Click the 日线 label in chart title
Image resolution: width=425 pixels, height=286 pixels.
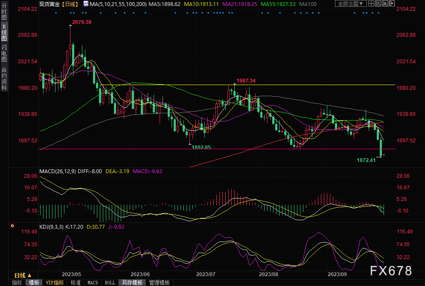[x=68, y=4]
